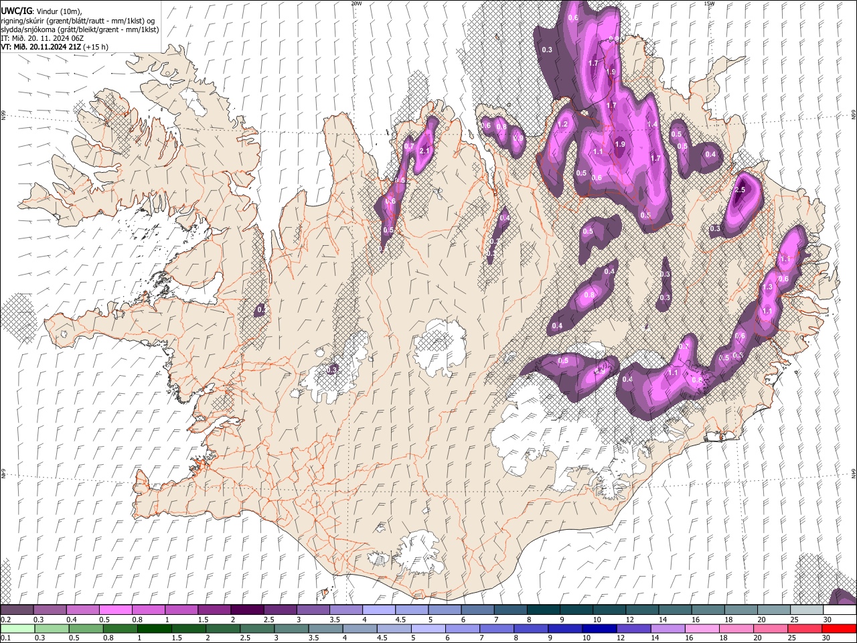Select pale green 0.1 swatch on rain scale
This screenshot has height=643, width=857.
pos(17,628)
